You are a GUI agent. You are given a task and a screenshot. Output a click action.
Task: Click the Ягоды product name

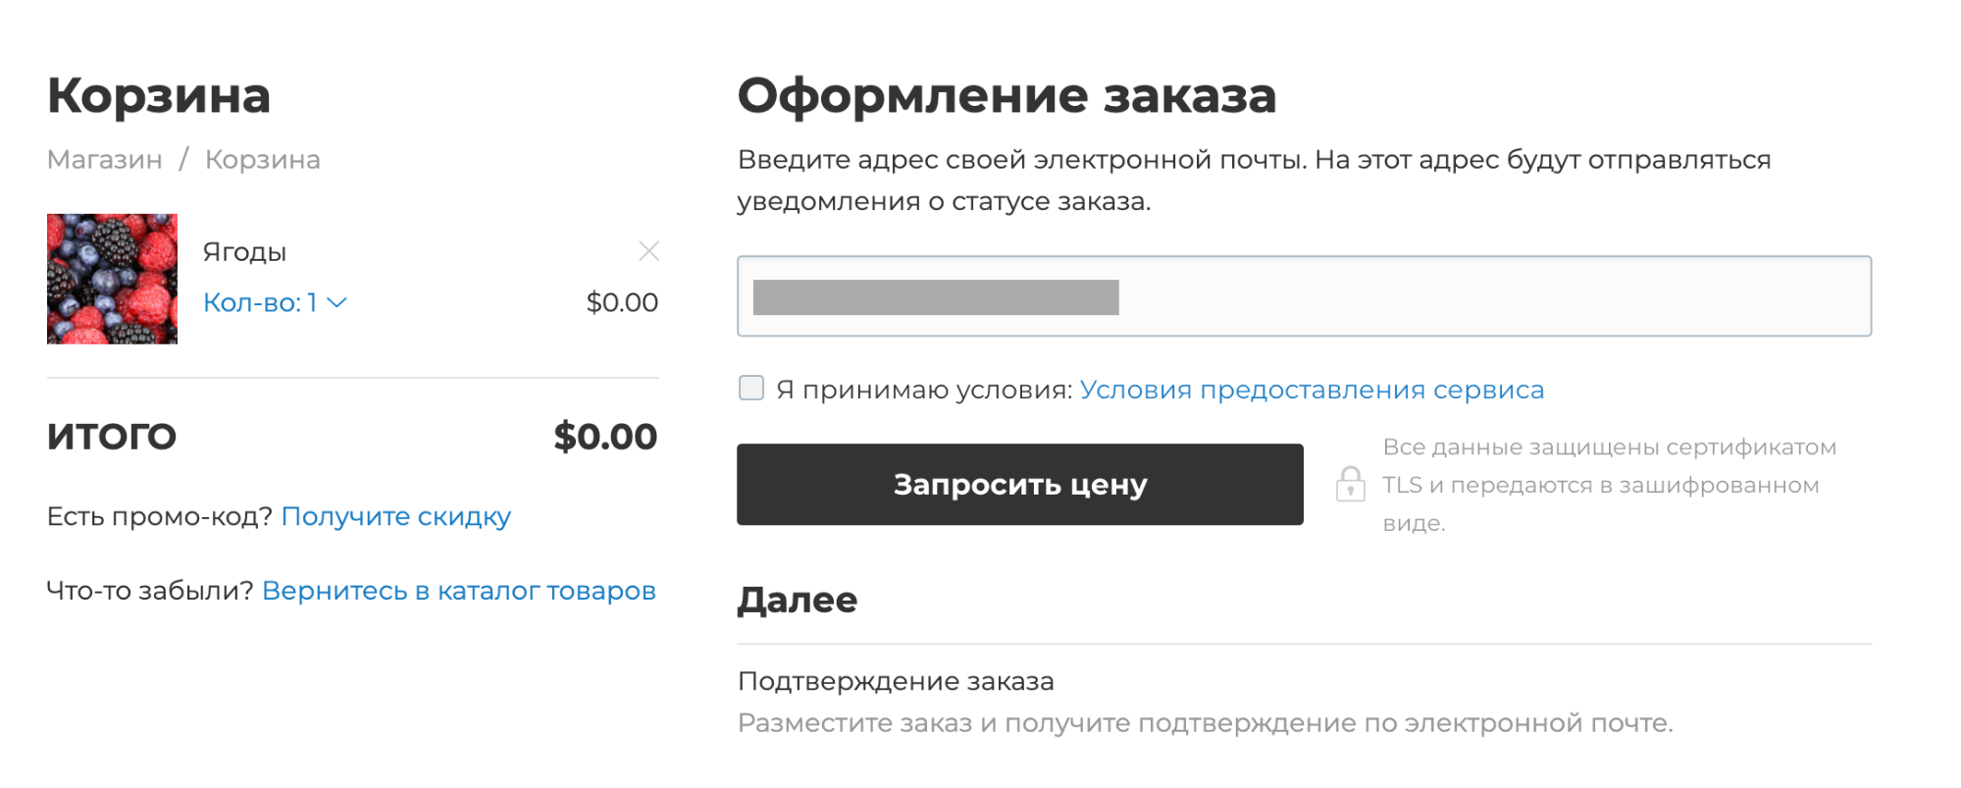[x=244, y=252]
